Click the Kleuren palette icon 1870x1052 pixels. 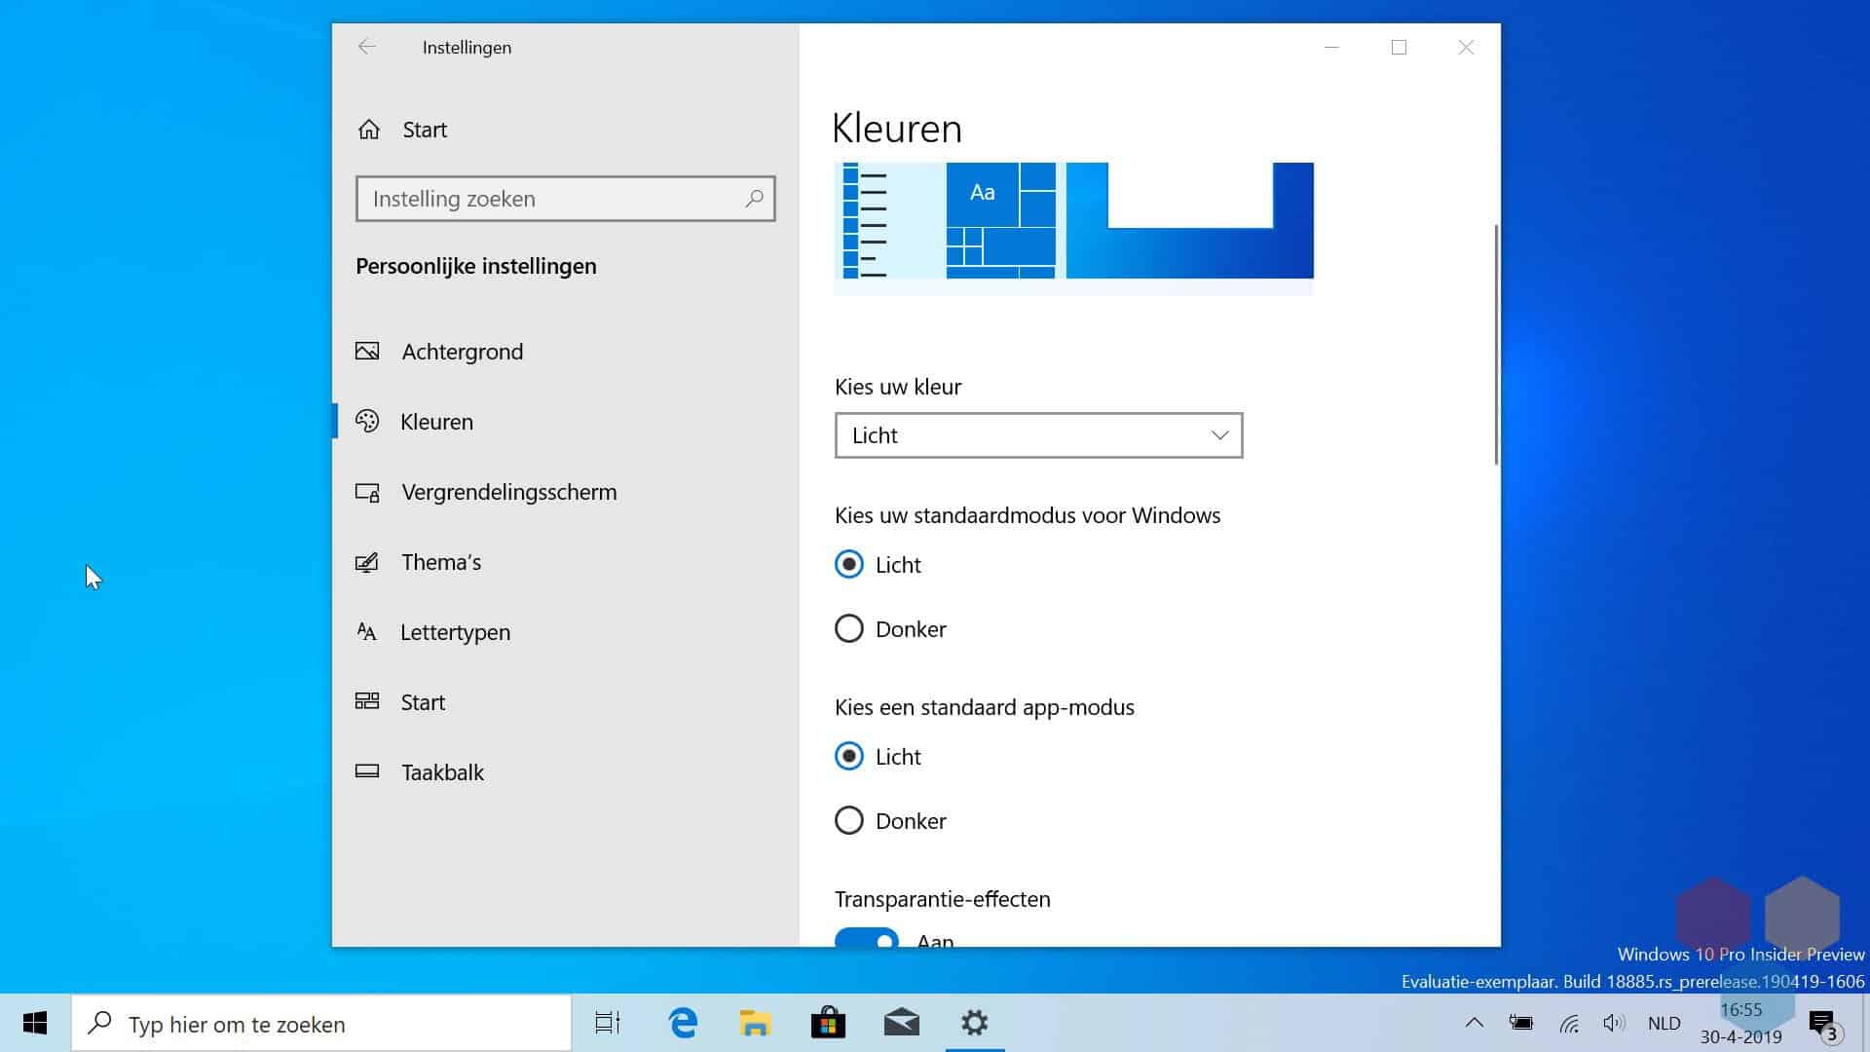367,421
